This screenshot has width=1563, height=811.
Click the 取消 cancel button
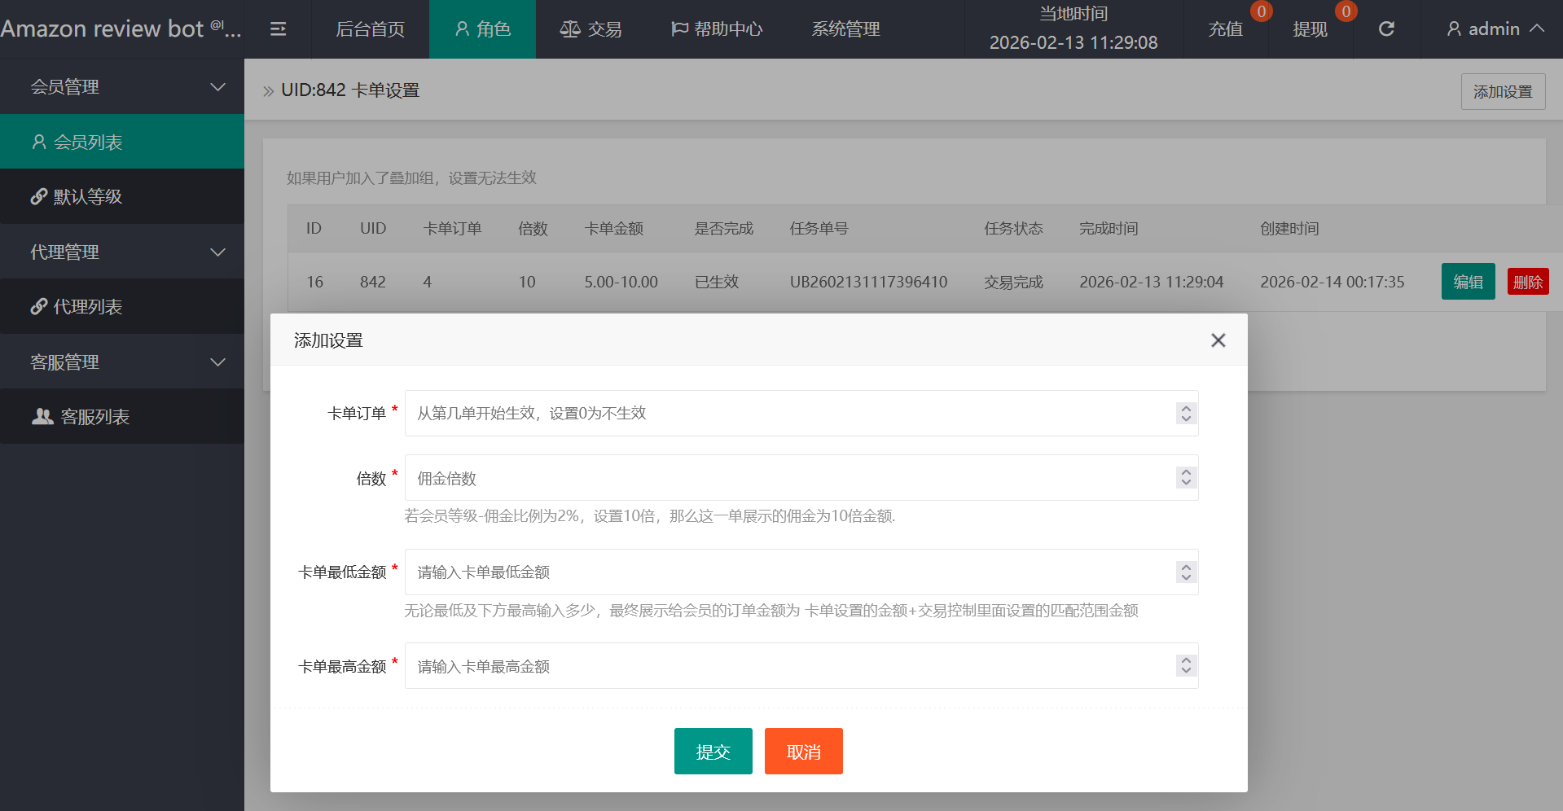tap(803, 752)
